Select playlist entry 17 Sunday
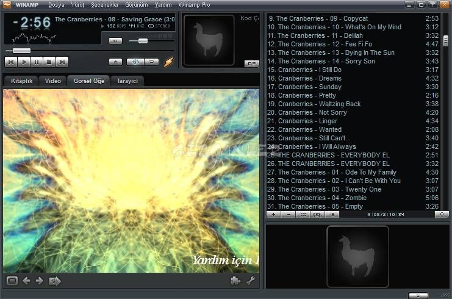This screenshot has width=452, height=299. 353,87
